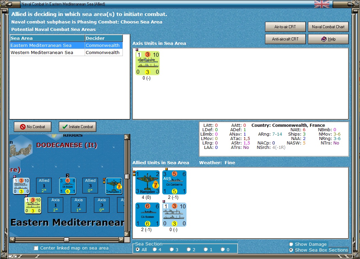Select the Allied convoy counter in Allied Units panel

174,215
